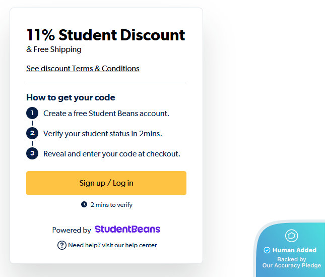Click "Reveal and enter your code" step
The height and width of the screenshot is (277, 325).
(112, 154)
